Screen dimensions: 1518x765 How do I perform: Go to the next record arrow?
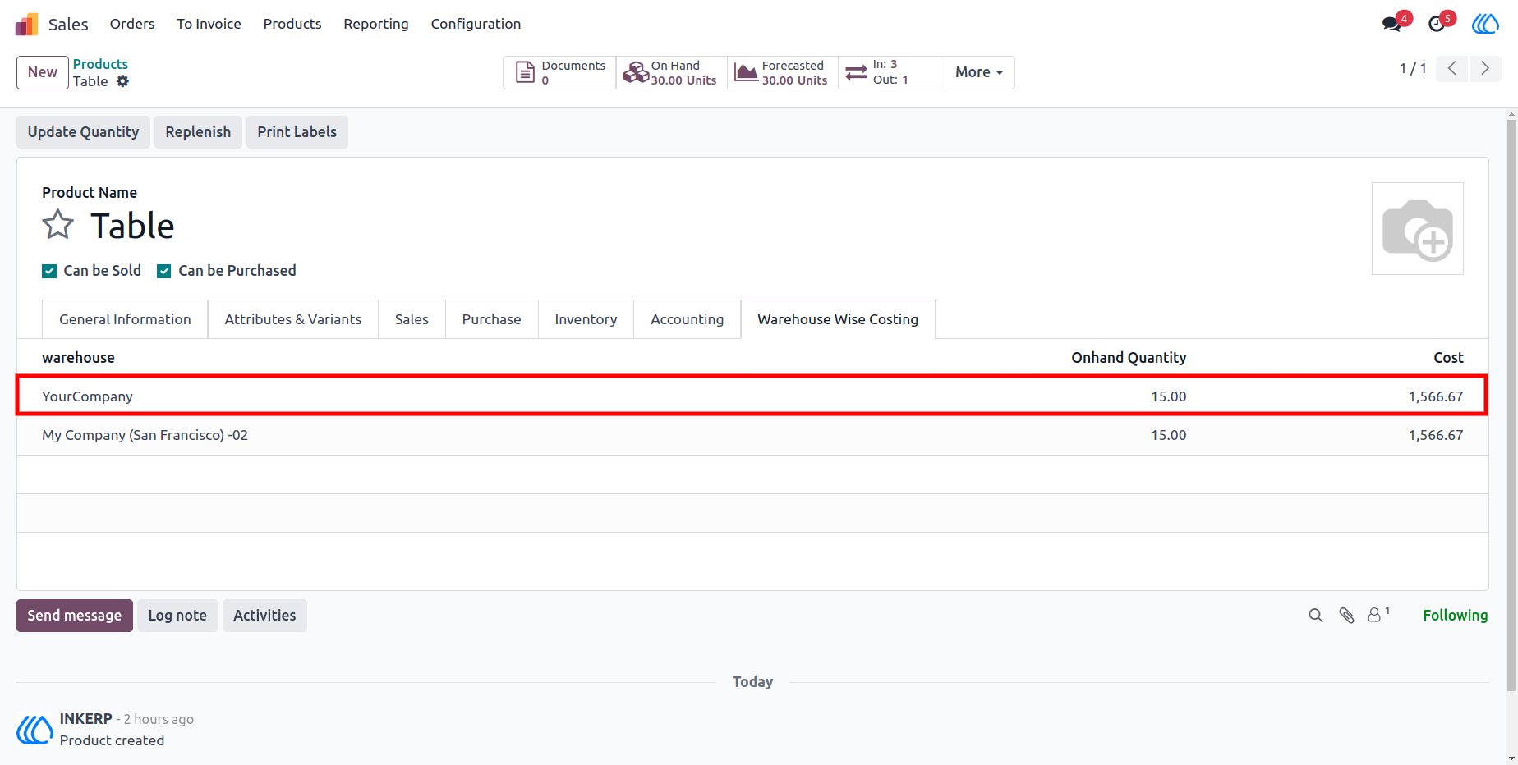pos(1485,69)
